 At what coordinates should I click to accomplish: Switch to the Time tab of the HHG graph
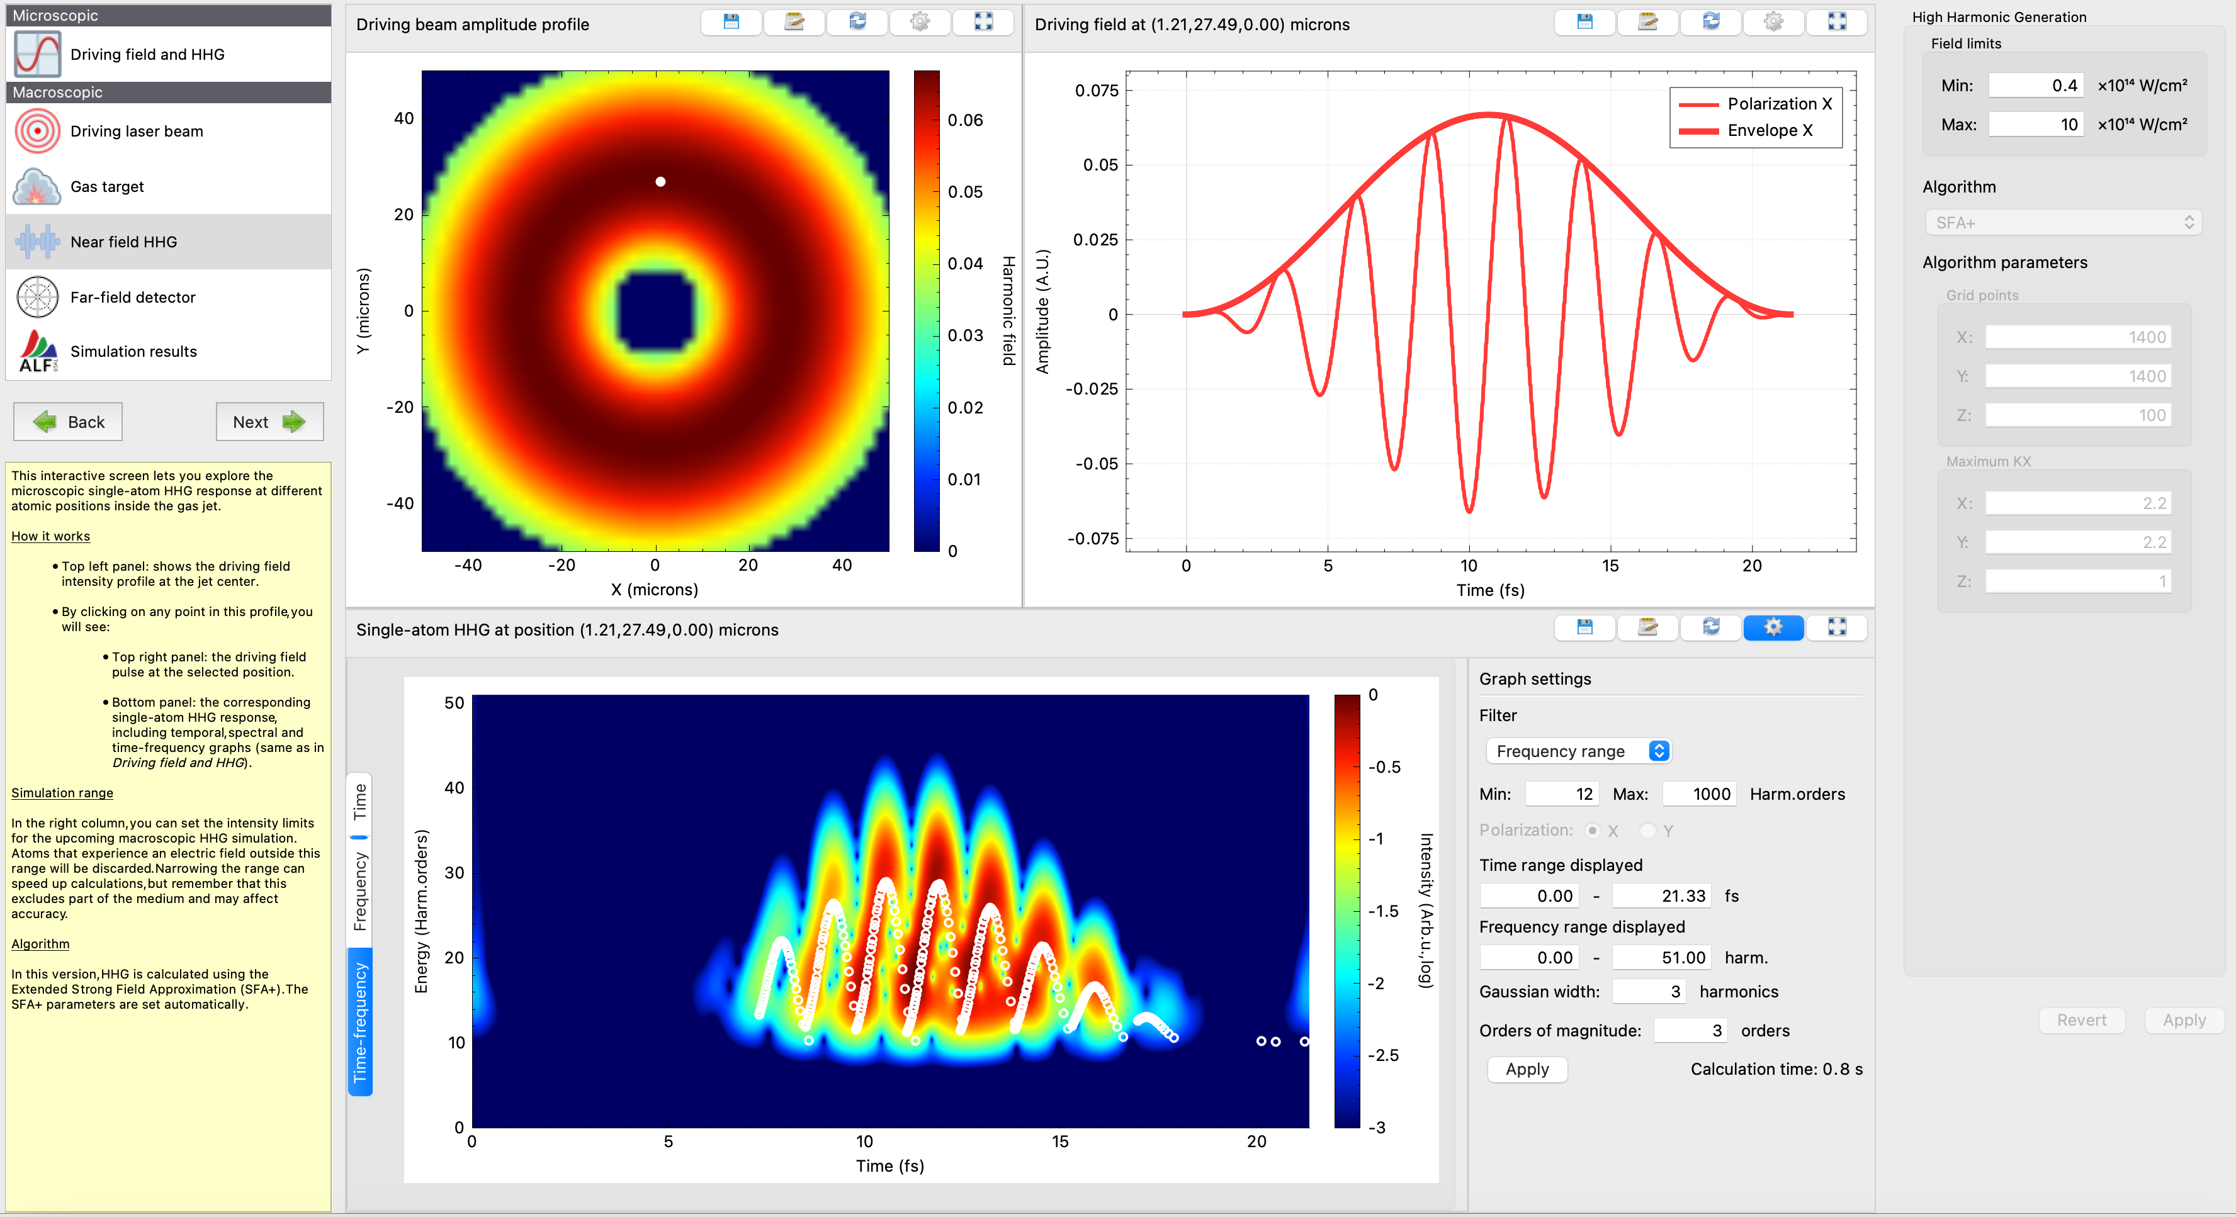[361, 799]
